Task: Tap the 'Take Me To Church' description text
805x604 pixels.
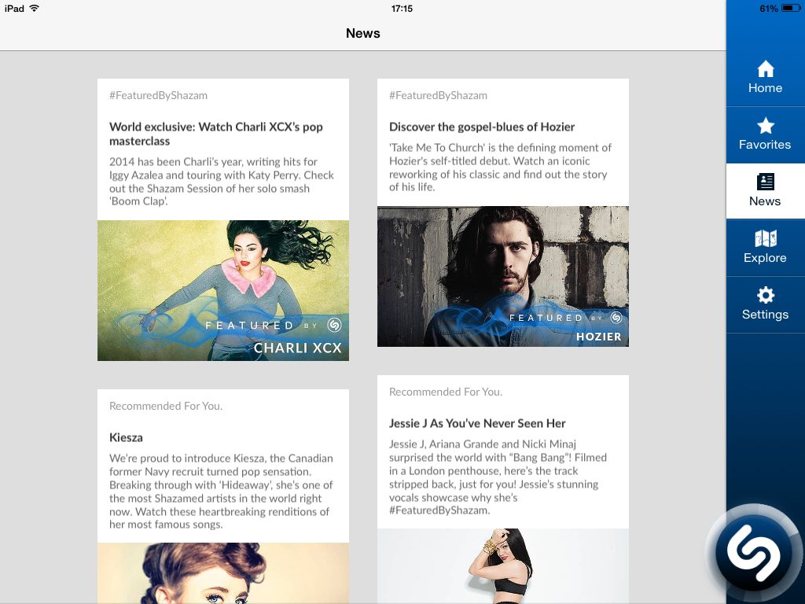Action: point(501,168)
